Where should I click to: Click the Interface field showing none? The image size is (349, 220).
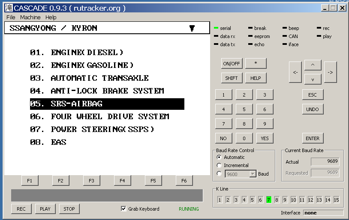[x=323, y=213]
